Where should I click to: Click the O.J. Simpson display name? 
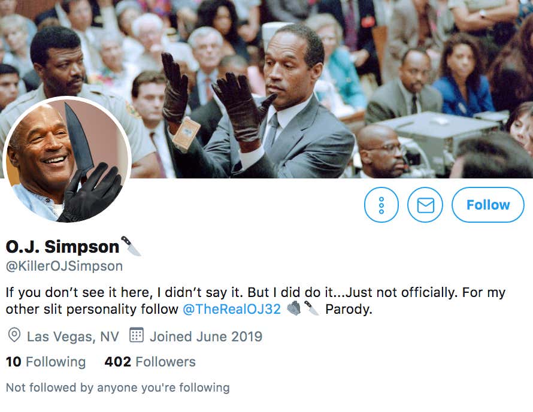[x=62, y=247]
